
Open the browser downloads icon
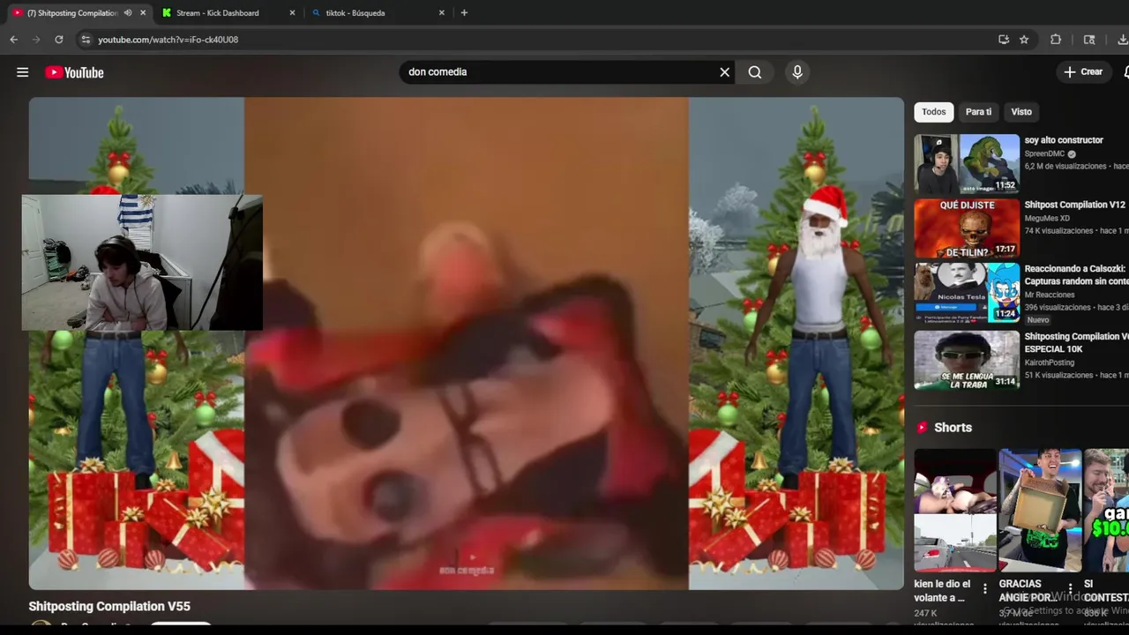(1122, 40)
